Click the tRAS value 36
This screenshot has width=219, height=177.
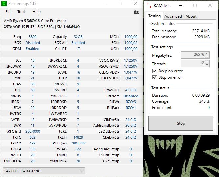pos(33,84)
